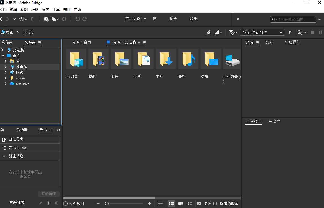Click the new folder icon
324x208 pixels.
click(312, 32)
